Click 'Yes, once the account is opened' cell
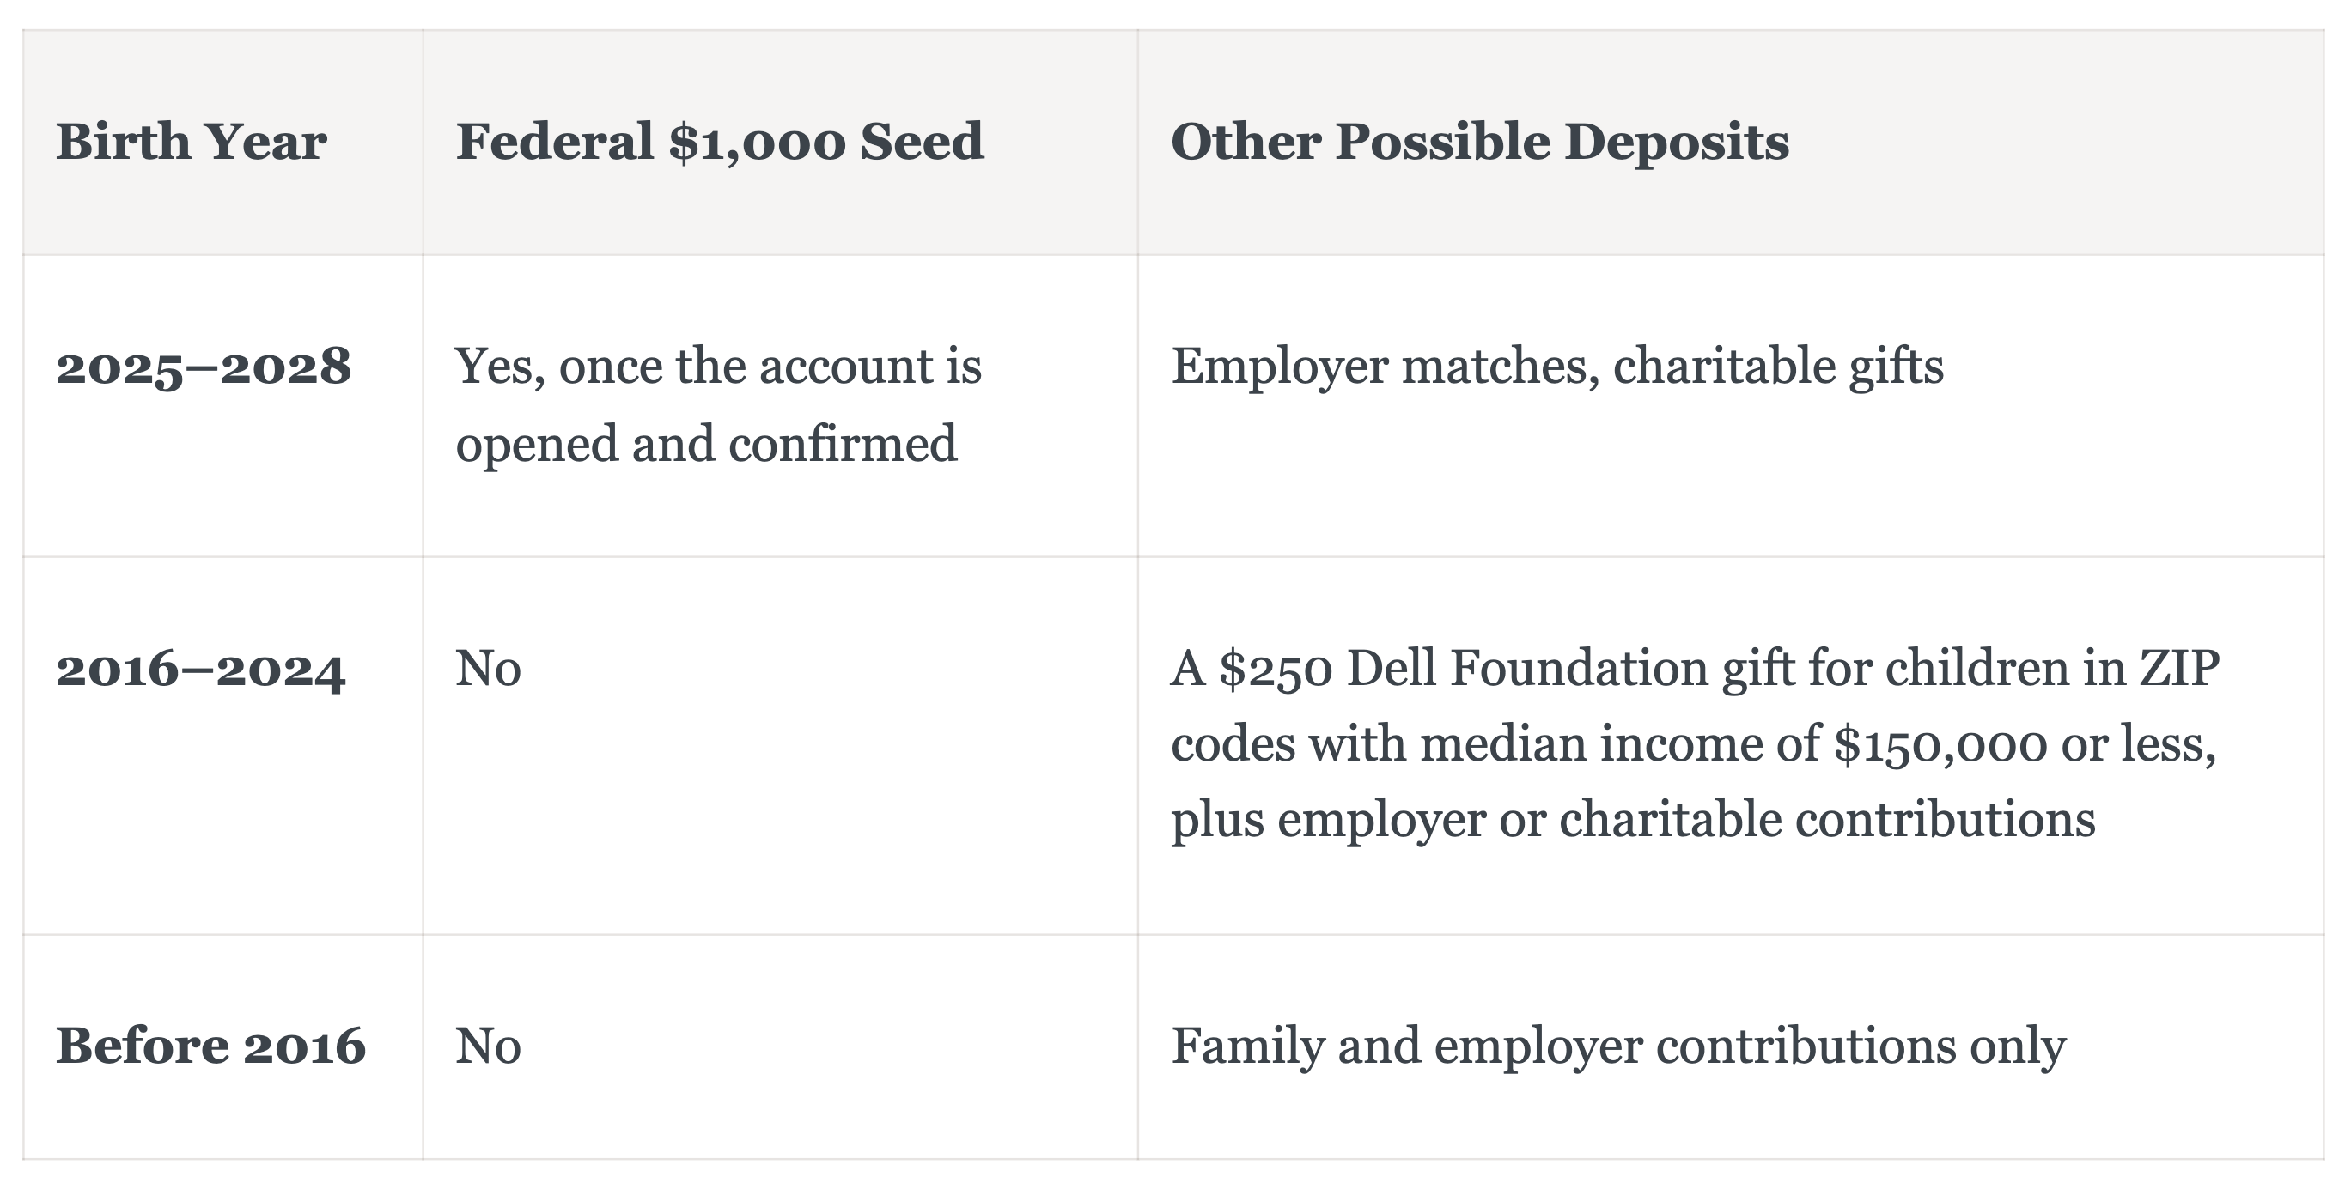 tap(719, 404)
